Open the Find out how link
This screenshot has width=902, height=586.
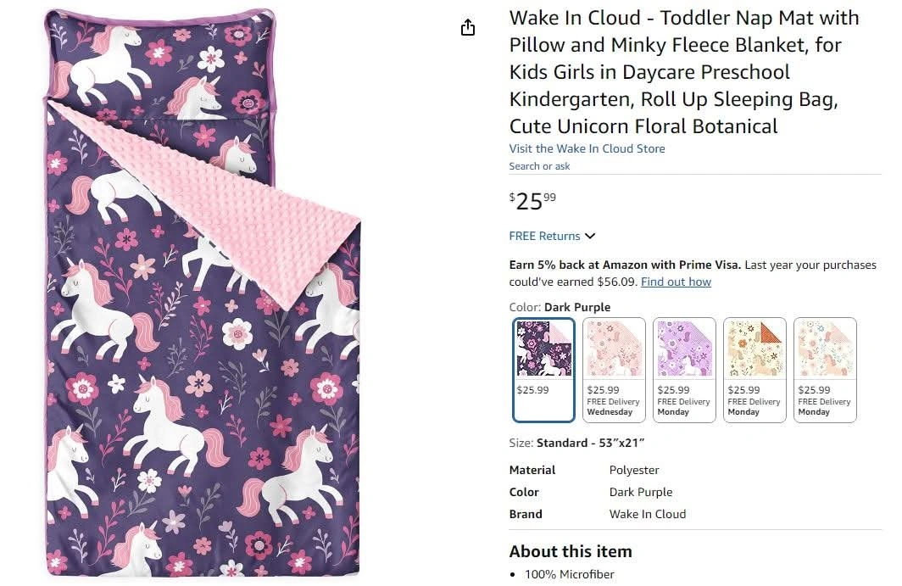(x=676, y=282)
